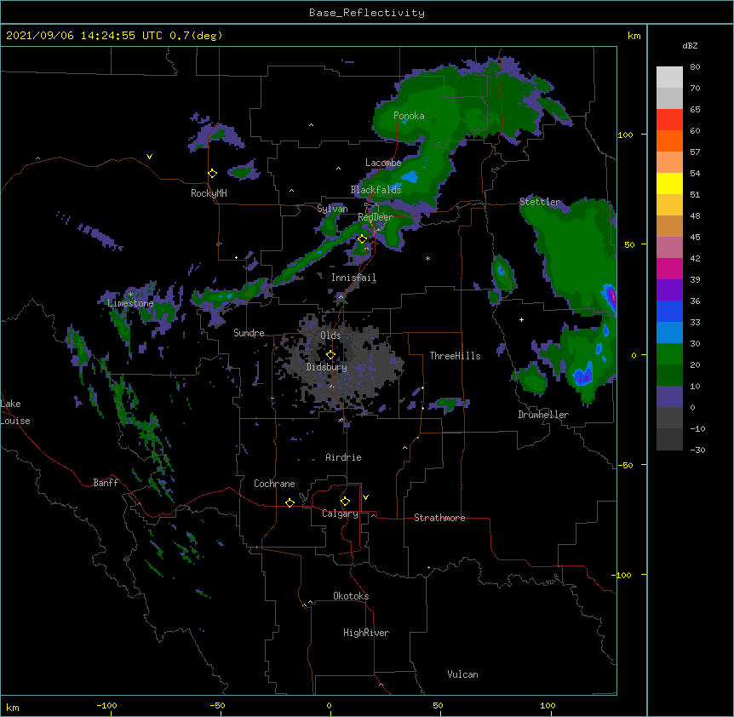The image size is (734, 717).
Task: Pick the yellow 51-54 dBZ legend swatch
Action: pos(669,183)
